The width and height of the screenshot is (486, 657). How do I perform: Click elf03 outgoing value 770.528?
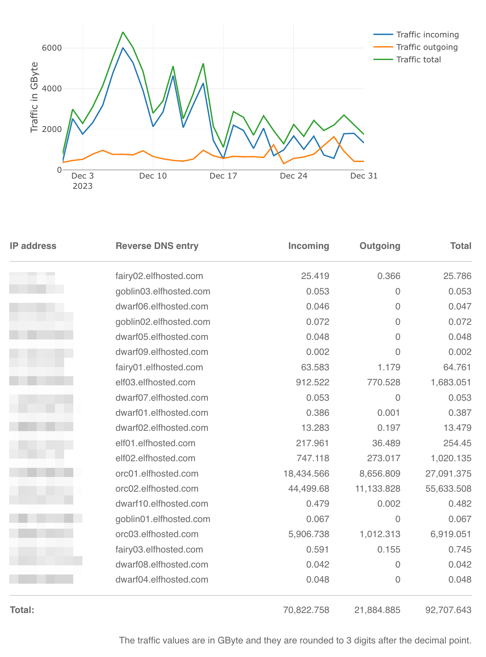point(384,382)
